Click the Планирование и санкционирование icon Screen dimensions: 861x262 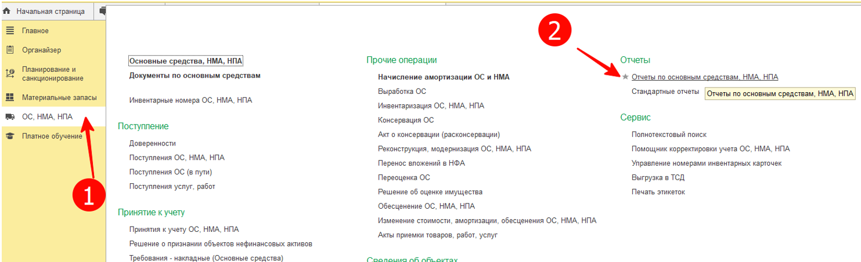(10, 74)
